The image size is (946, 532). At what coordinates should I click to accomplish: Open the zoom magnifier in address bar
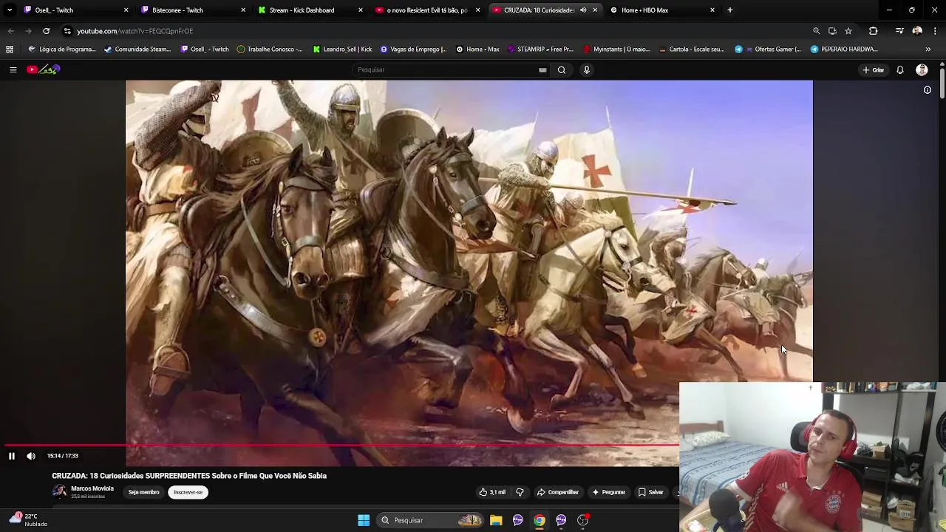click(x=816, y=31)
